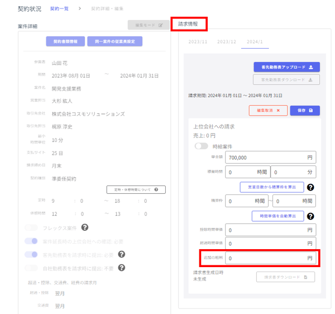Click help icon beside 自社勤務表を請求時に提出
The width and height of the screenshot is (335, 314).
coord(121,268)
